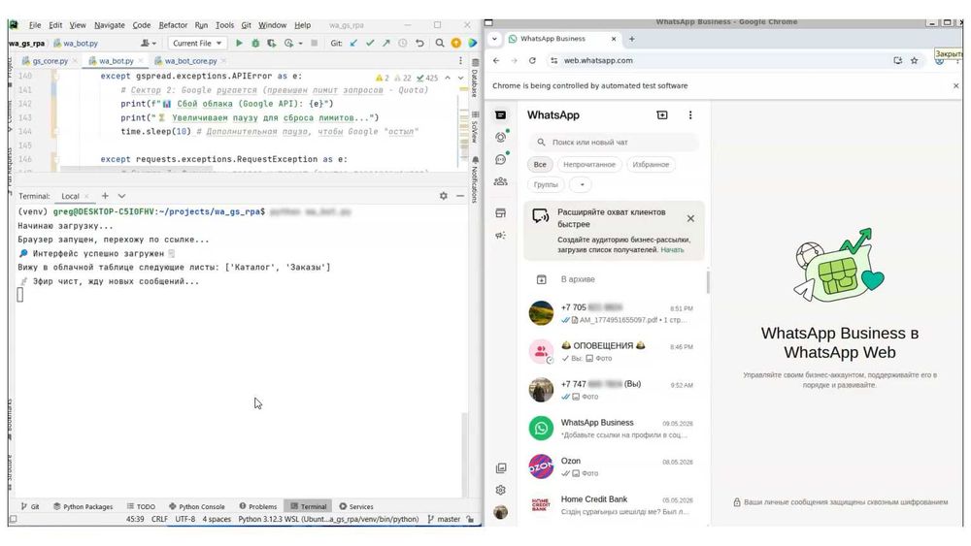Open terminal session options chevron
Viewport: 971px width, 546px height.
122,196
